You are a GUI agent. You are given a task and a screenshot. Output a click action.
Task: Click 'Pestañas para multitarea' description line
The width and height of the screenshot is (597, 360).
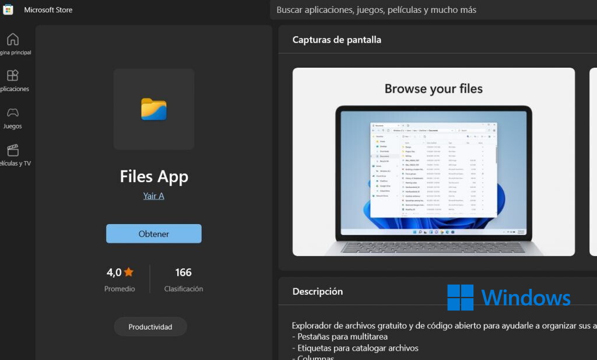click(340, 337)
